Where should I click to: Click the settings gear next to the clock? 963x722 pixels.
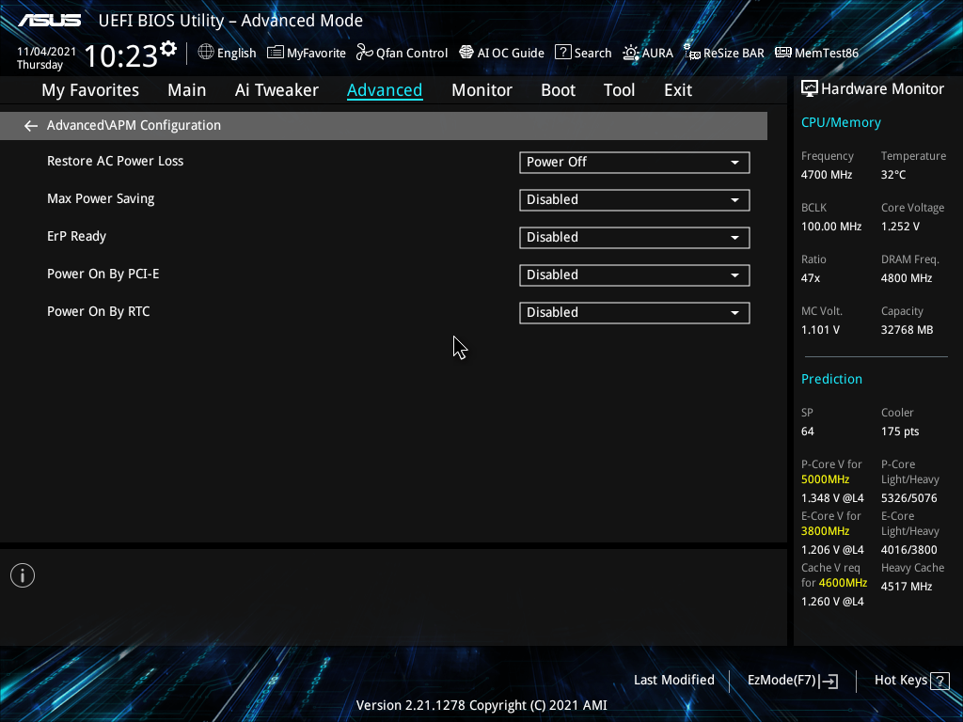[x=168, y=49]
